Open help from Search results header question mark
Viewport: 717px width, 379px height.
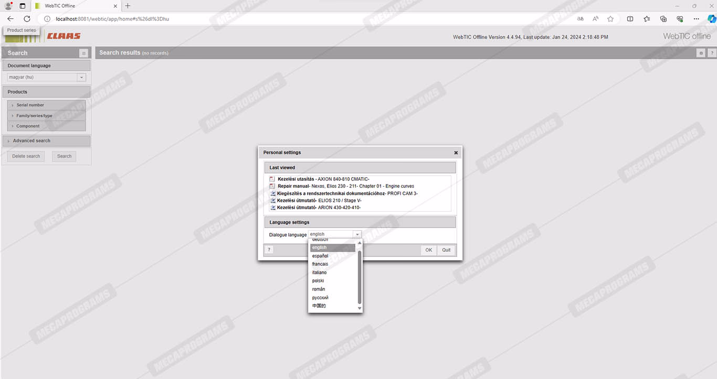click(x=712, y=53)
